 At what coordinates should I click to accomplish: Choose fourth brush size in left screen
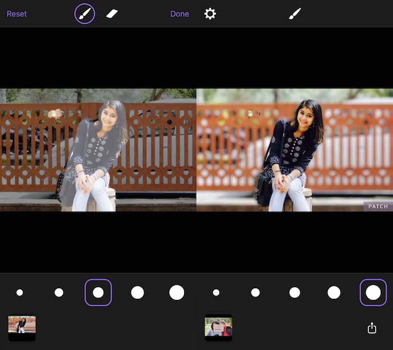138,292
